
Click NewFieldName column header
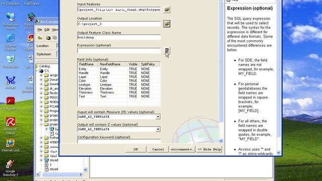point(112,64)
